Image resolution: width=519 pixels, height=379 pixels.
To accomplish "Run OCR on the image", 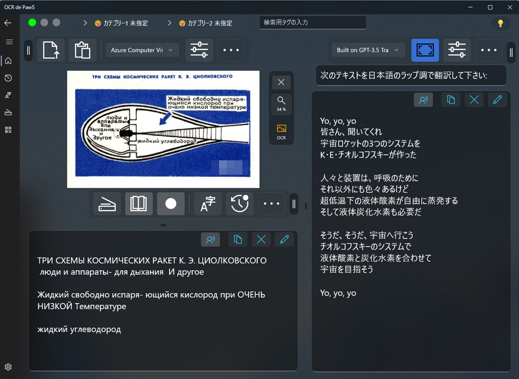I will point(281,132).
